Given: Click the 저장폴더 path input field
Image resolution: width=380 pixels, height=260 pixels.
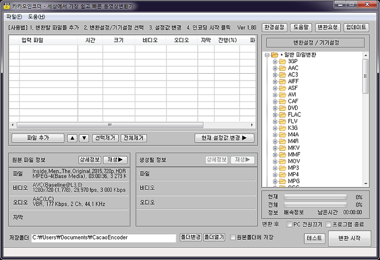Looking at the screenshot, I should 103,238.
